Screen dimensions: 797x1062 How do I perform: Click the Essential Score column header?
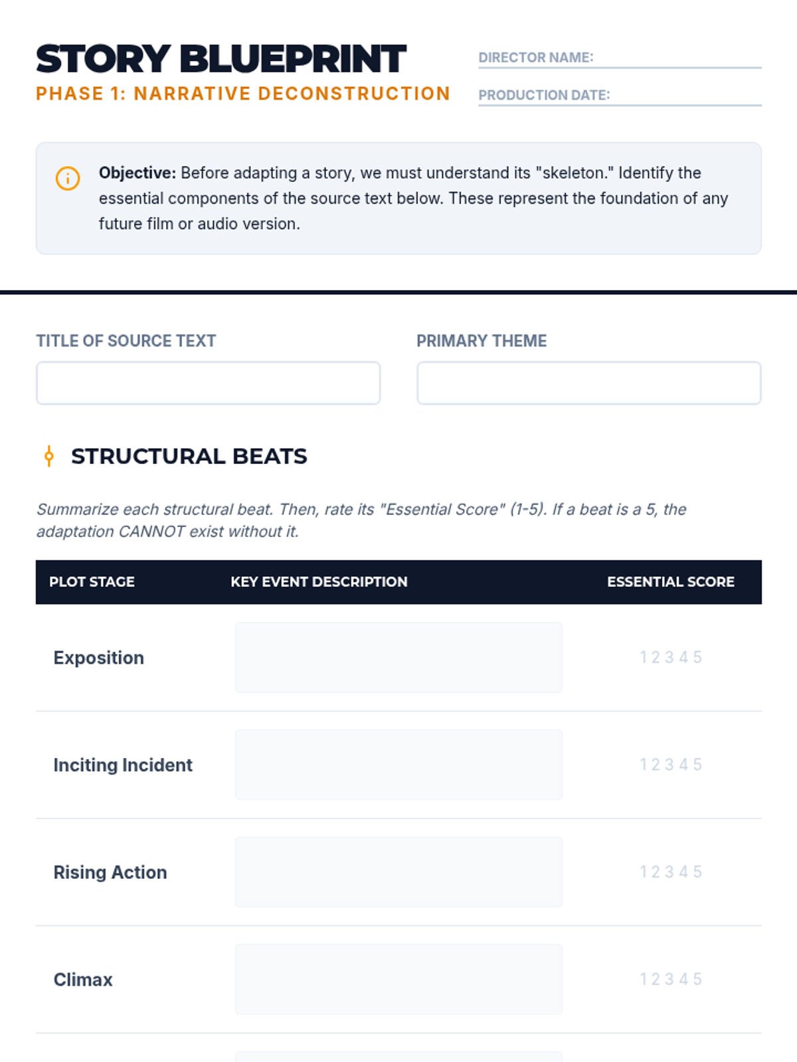point(671,581)
